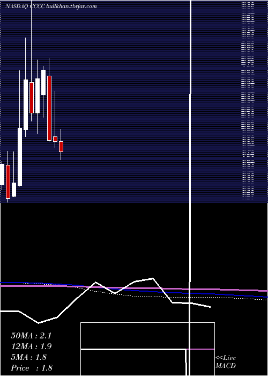Click the "50MA : 2.1" label

pos(31,336)
